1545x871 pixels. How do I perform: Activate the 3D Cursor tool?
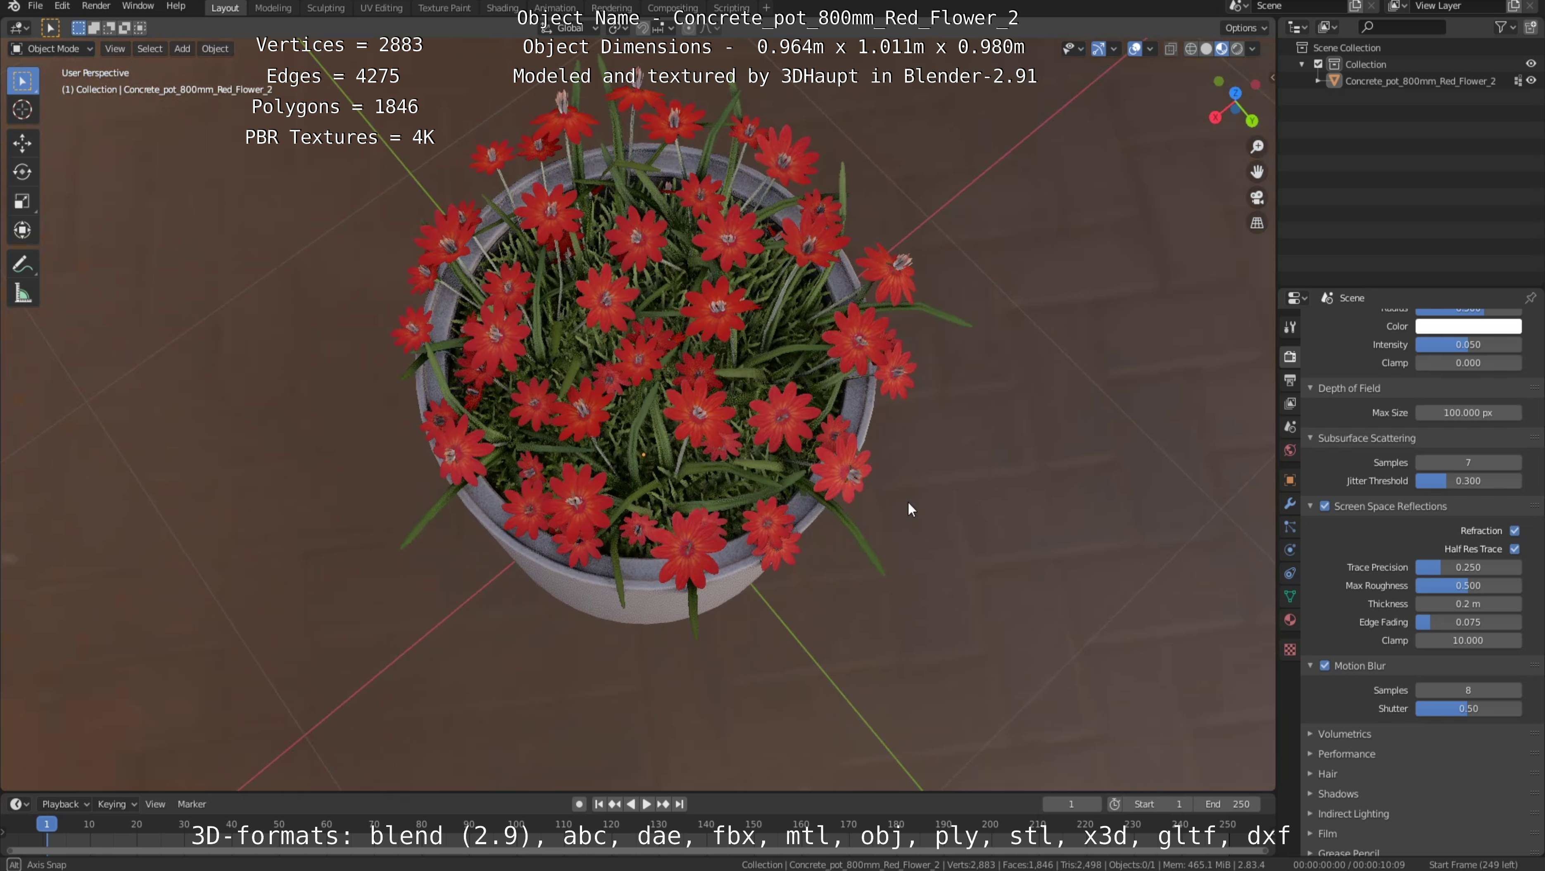click(23, 110)
